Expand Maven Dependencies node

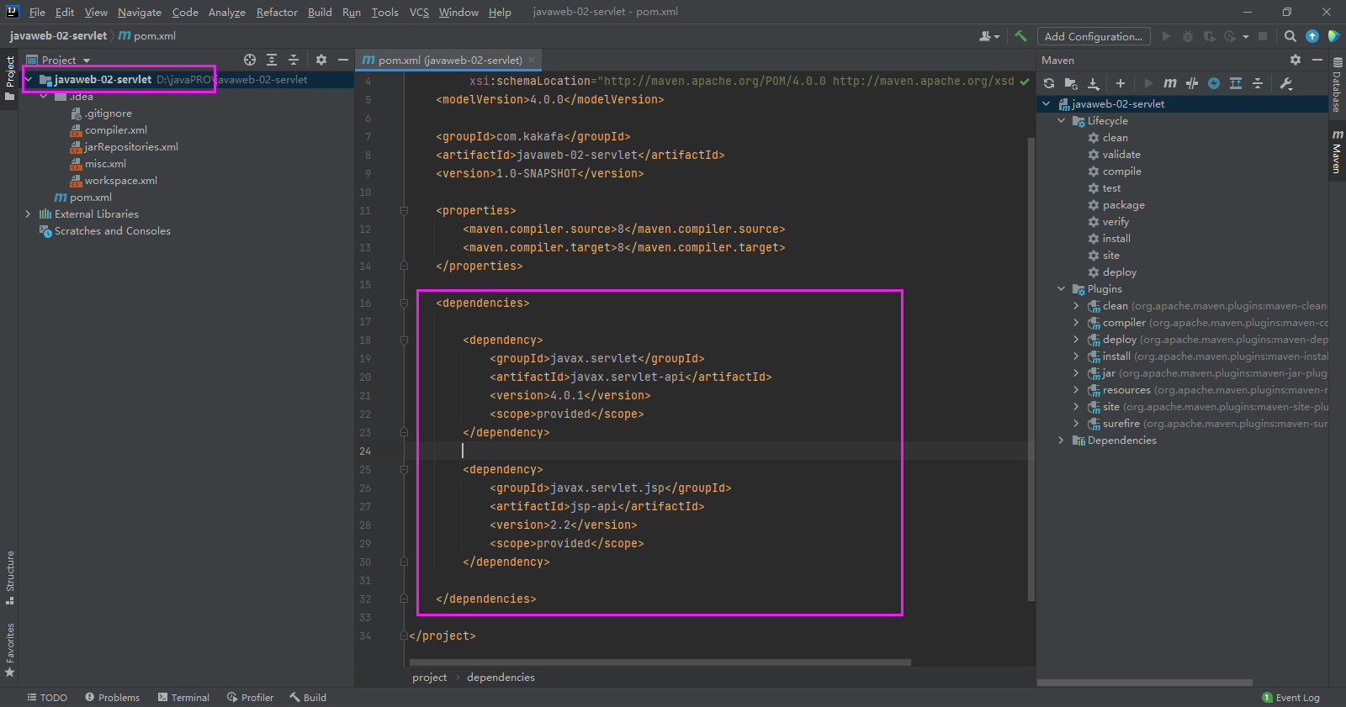(x=1061, y=441)
